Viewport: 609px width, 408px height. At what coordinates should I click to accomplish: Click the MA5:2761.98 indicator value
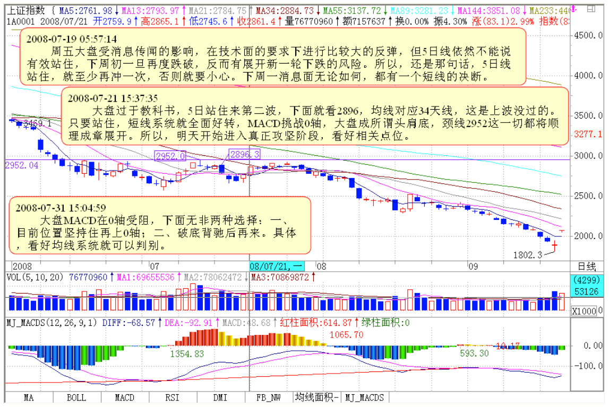click(x=85, y=11)
